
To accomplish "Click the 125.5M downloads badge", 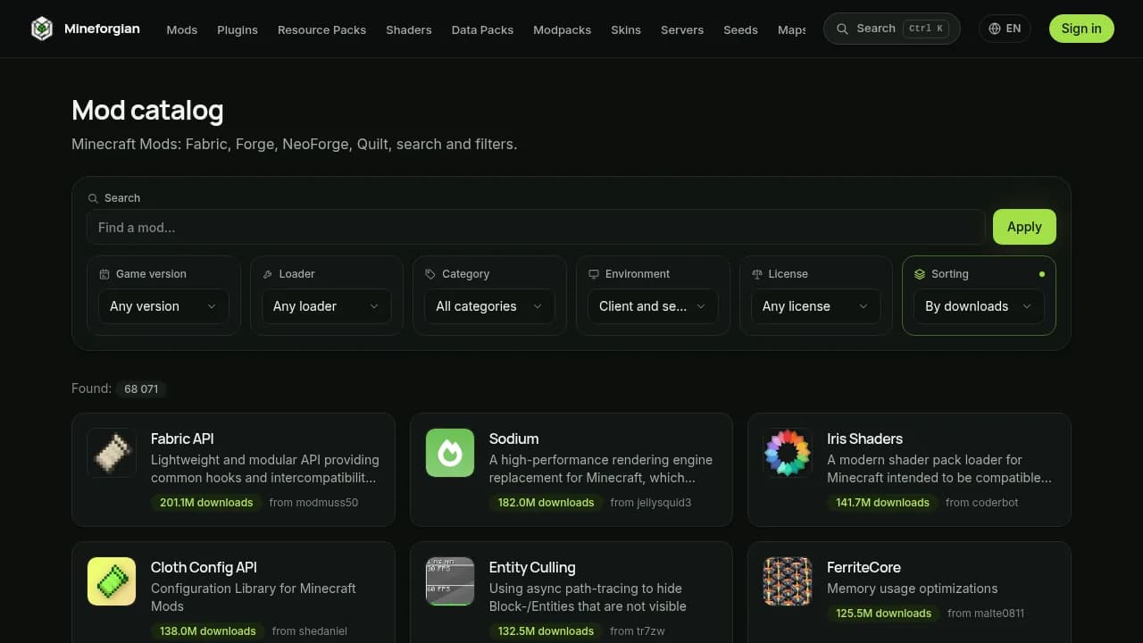I will (x=883, y=614).
